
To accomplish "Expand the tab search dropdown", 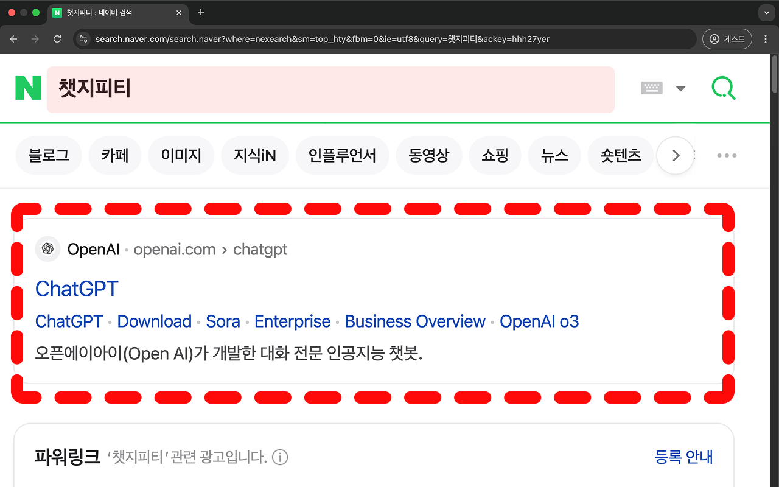I will point(766,12).
